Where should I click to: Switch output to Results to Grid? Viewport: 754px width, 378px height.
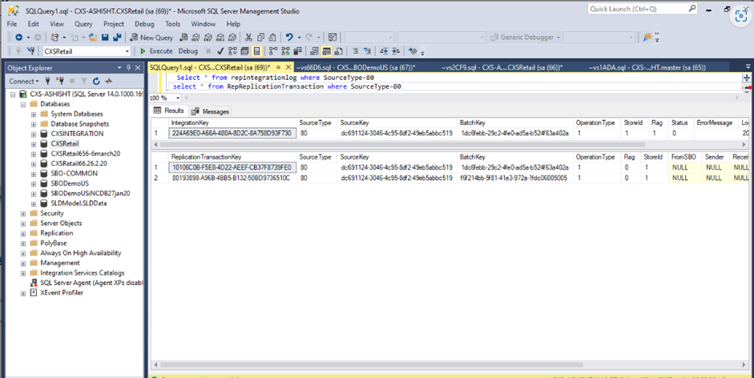coord(326,51)
